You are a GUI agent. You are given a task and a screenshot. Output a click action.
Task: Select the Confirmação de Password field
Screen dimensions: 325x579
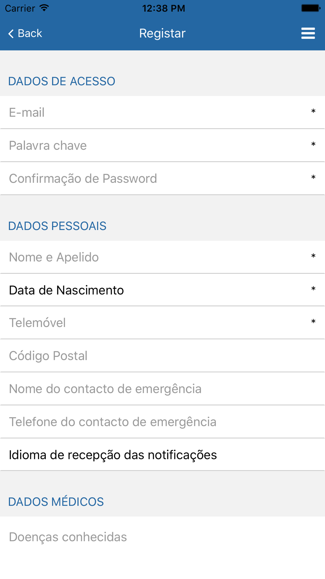[162, 178]
